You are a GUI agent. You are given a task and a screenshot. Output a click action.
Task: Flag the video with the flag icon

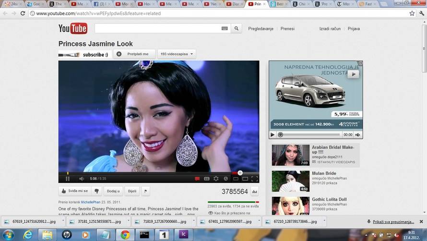tap(146, 191)
